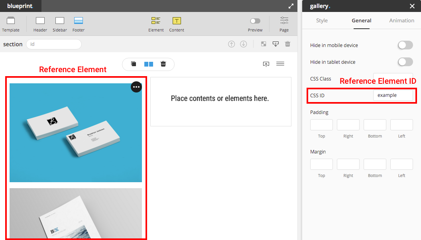The height and width of the screenshot is (240, 421).
Task: Click the Margin Left field
Action: 402,164
